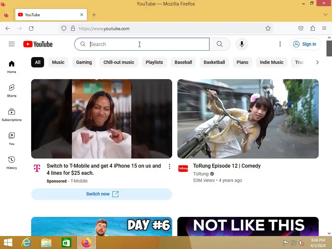
Task: Select the Piano category chip
Action: (243, 62)
